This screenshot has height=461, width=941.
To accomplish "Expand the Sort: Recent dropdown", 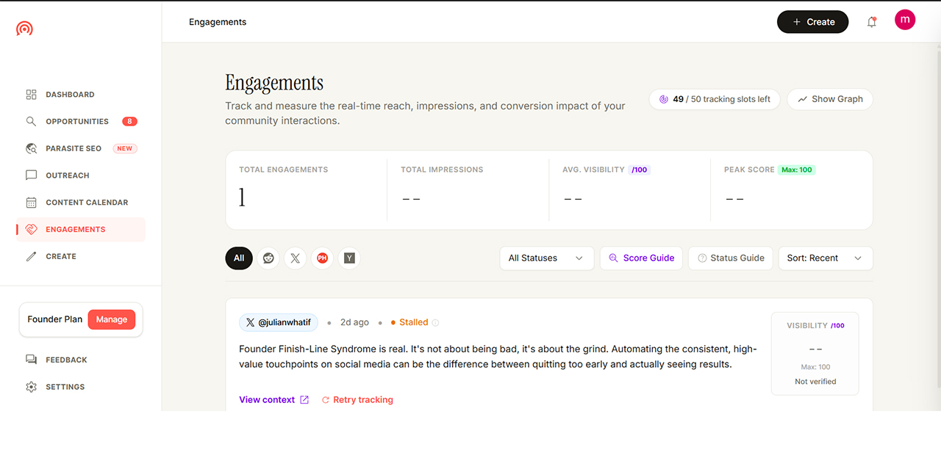I will tap(825, 258).
